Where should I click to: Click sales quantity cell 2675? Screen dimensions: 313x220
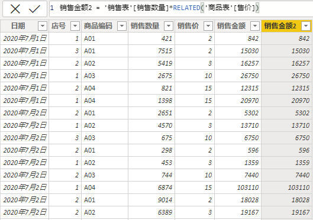[151, 76]
